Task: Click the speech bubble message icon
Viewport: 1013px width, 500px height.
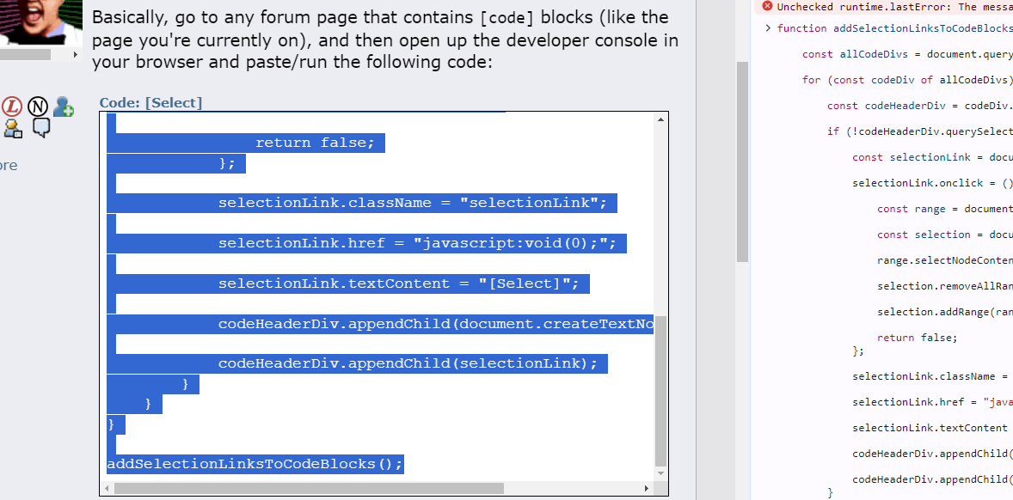Action: point(41,128)
